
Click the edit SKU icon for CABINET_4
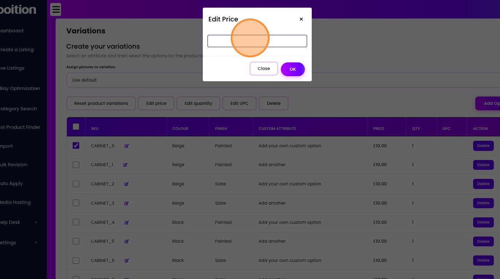(x=127, y=222)
